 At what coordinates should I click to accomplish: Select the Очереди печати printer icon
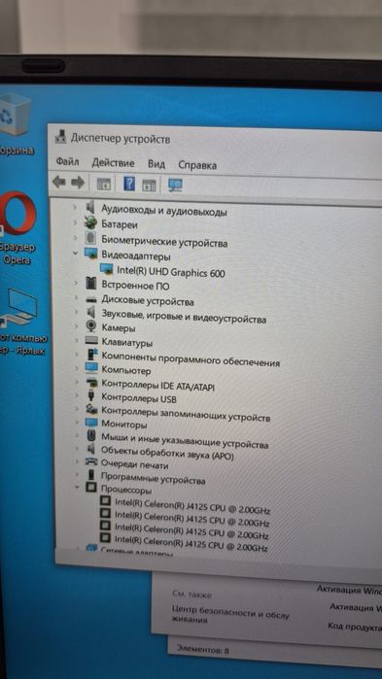(91, 461)
